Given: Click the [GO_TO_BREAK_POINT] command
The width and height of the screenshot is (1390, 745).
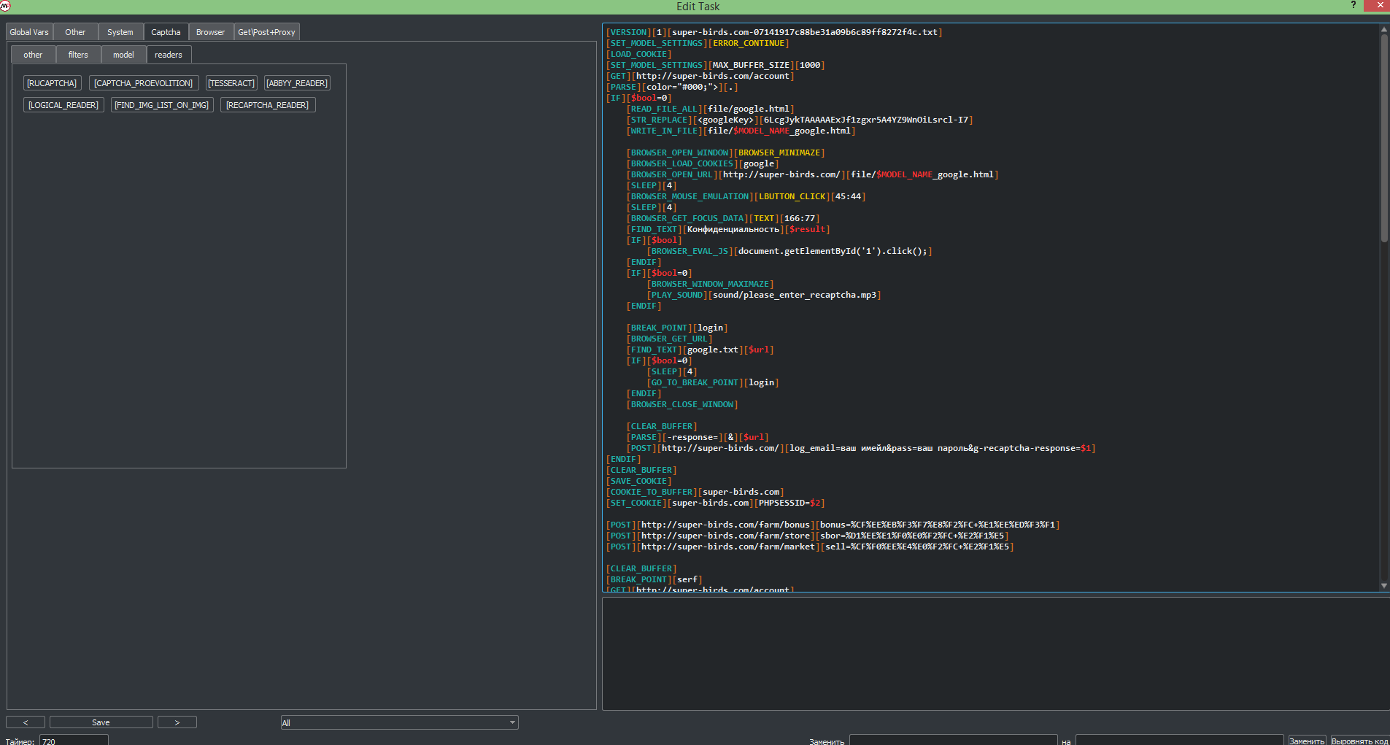Looking at the screenshot, I should 695,382.
